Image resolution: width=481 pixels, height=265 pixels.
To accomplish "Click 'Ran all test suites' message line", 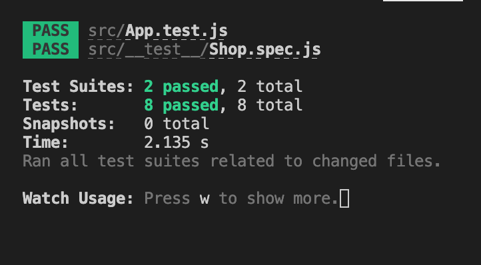I will click(232, 161).
